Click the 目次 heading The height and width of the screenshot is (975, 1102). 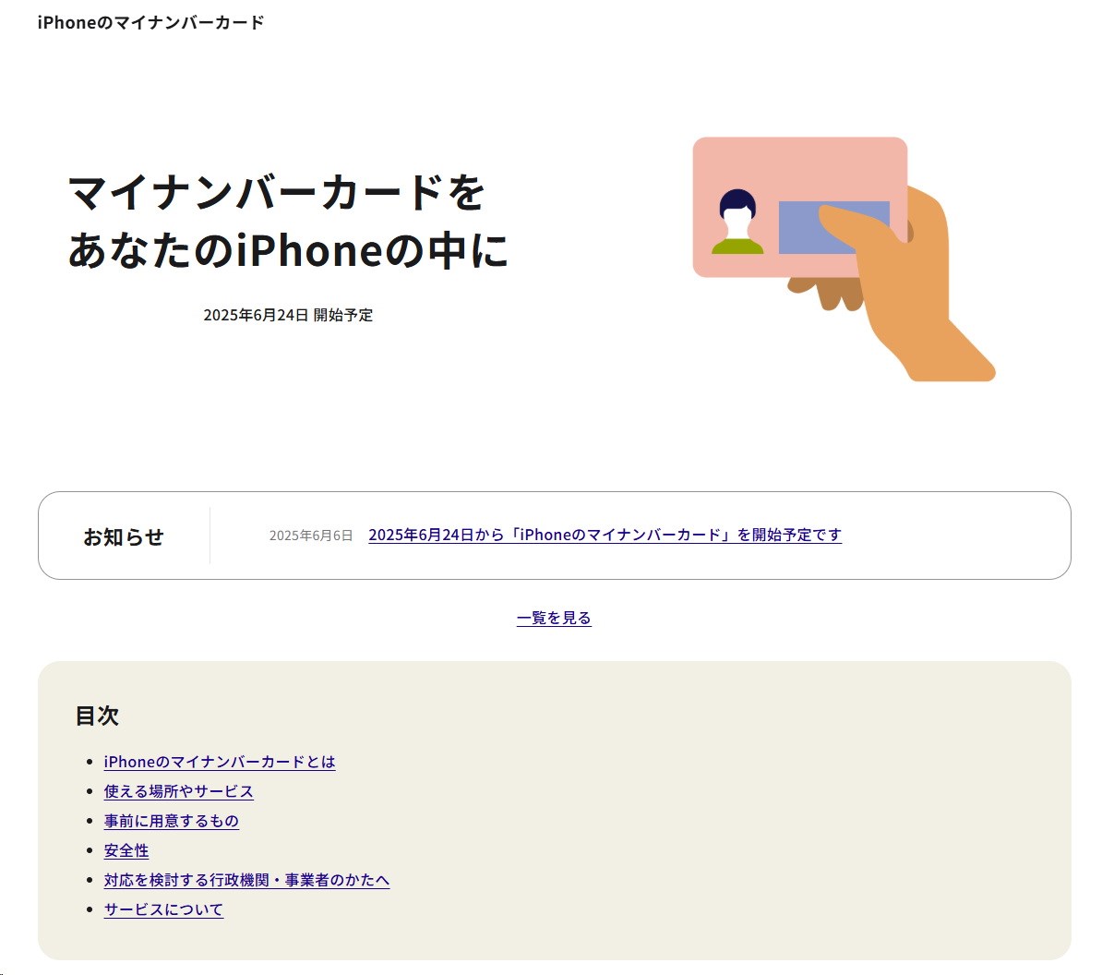[x=97, y=716]
